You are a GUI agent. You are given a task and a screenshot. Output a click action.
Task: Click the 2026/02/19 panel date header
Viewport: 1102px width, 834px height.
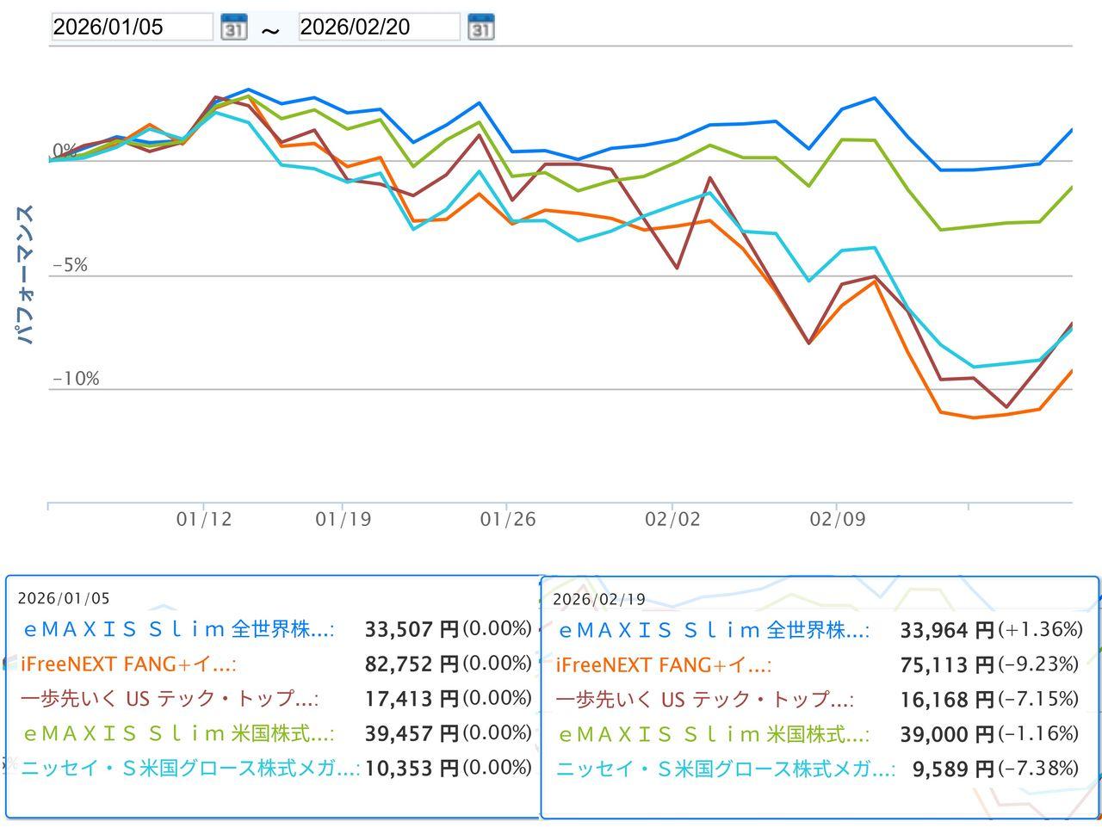tap(599, 600)
